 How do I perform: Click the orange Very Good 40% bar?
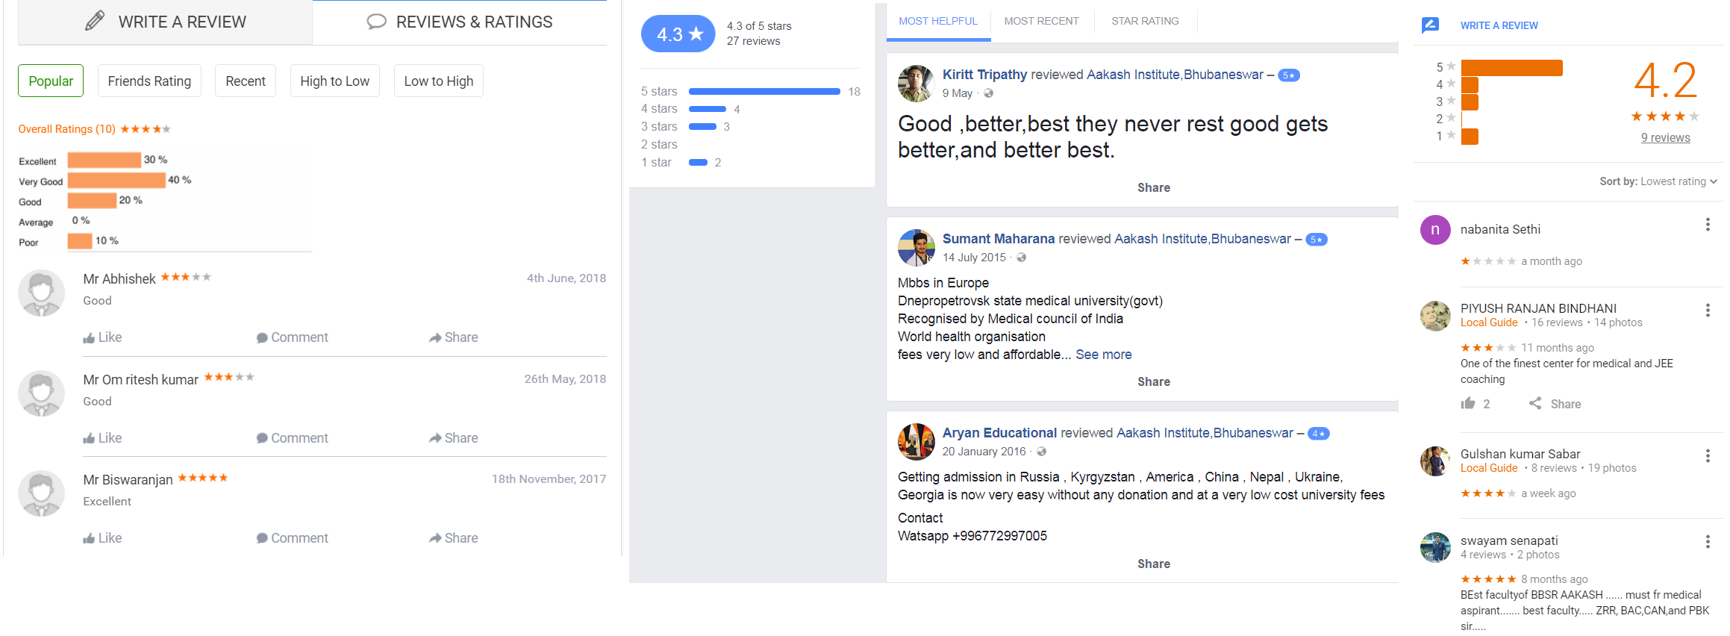coord(116,180)
